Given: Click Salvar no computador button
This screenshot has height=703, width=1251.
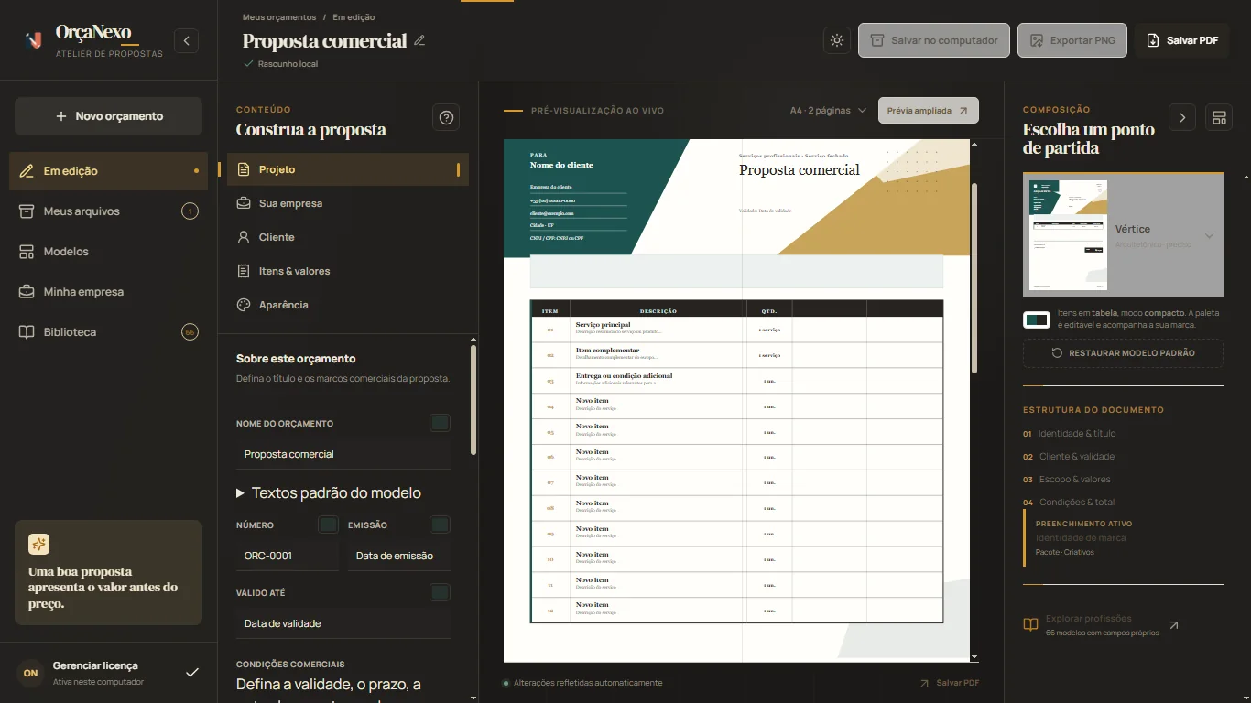Looking at the screenshot, I should pyautogui.click(x=934, y=40).
